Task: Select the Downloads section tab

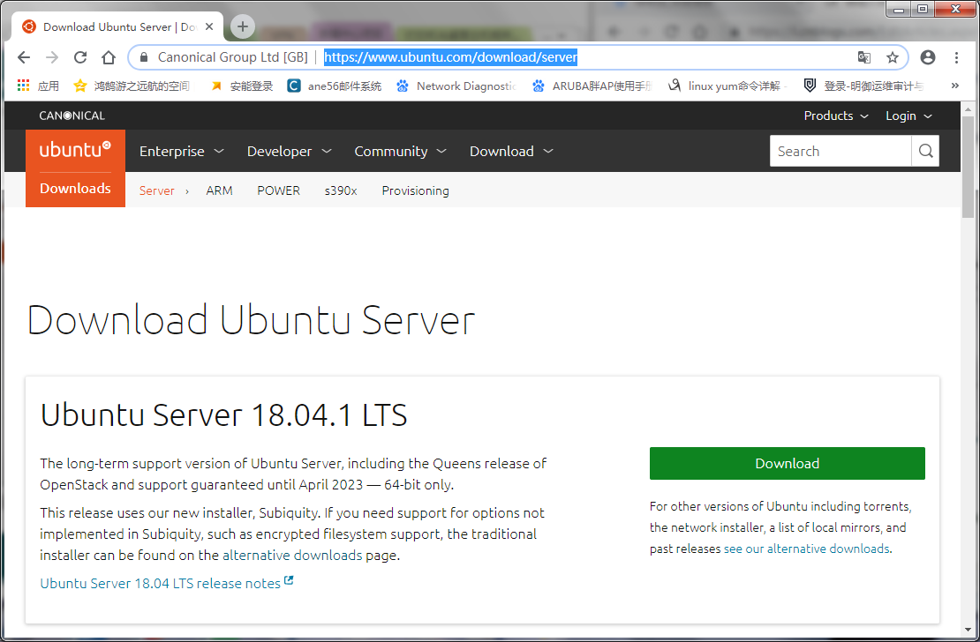Action: (x=75, y=189)
